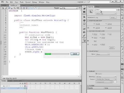Collapse the Display section

(88, 71)
